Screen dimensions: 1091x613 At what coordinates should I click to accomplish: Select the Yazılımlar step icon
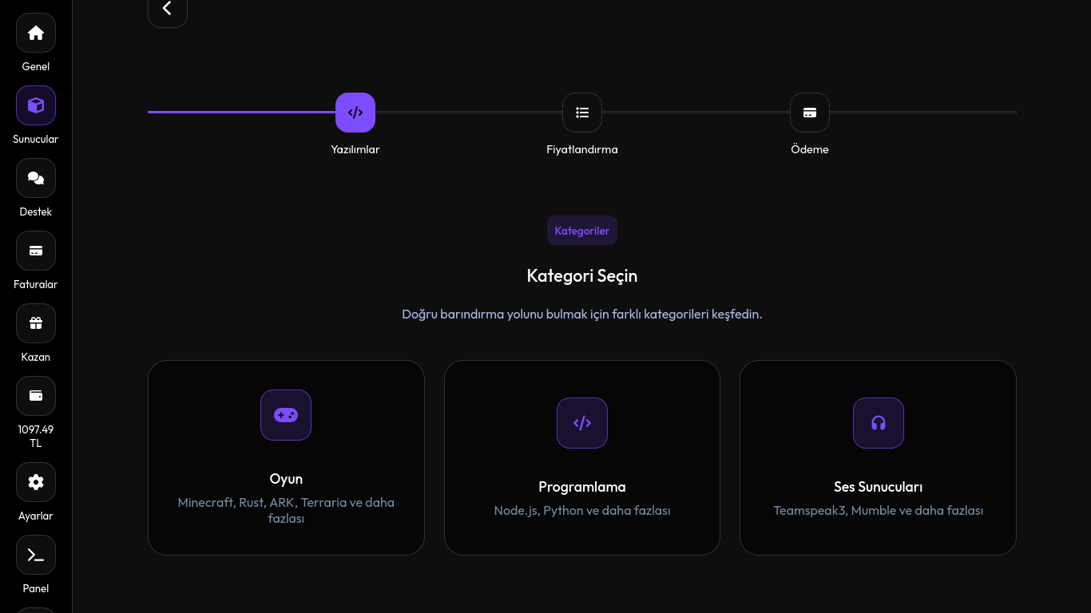[x=355, y=113]
